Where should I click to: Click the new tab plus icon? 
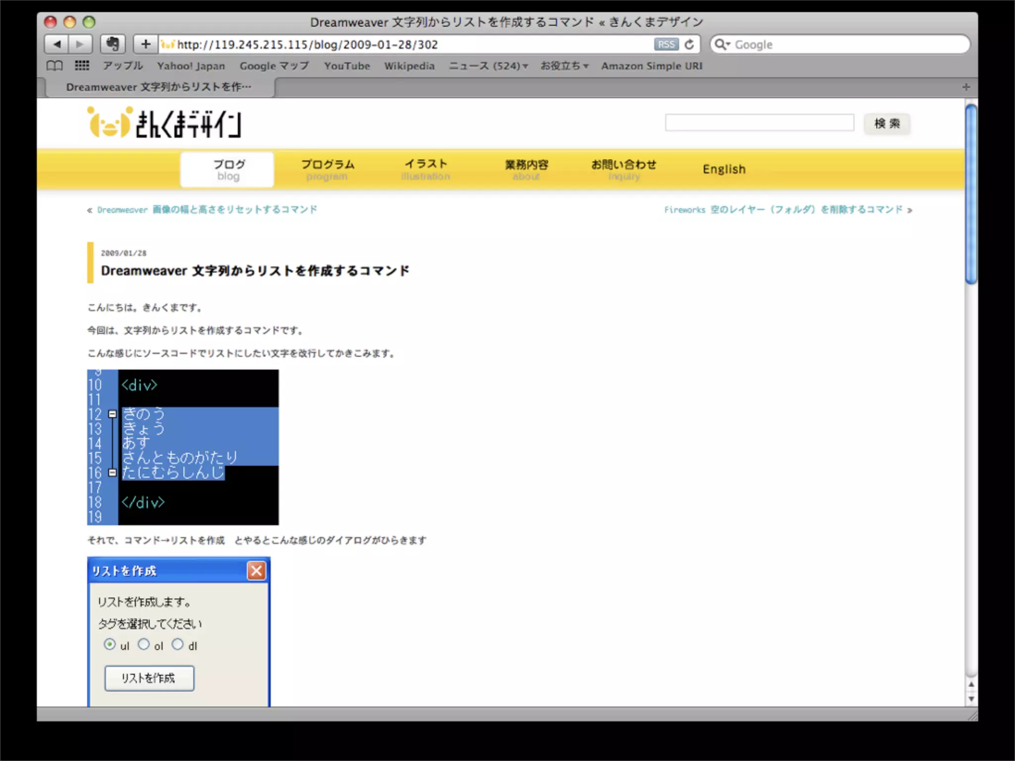[x=966, y=87]
